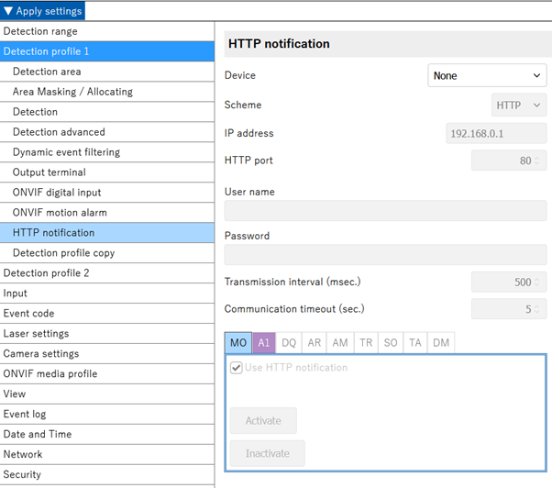Collapse the Apply settings header

tap(43, 11)
